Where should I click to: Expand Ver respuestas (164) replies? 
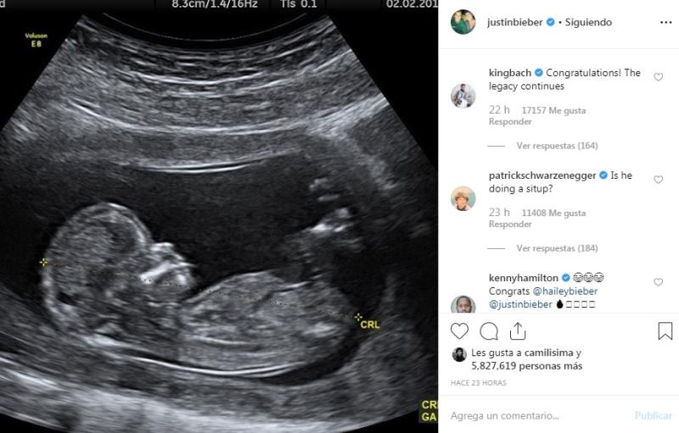557,146
